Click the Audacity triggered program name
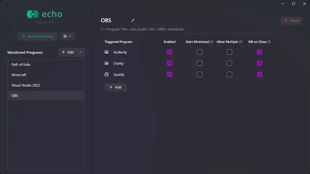 [x=120, y=52]
